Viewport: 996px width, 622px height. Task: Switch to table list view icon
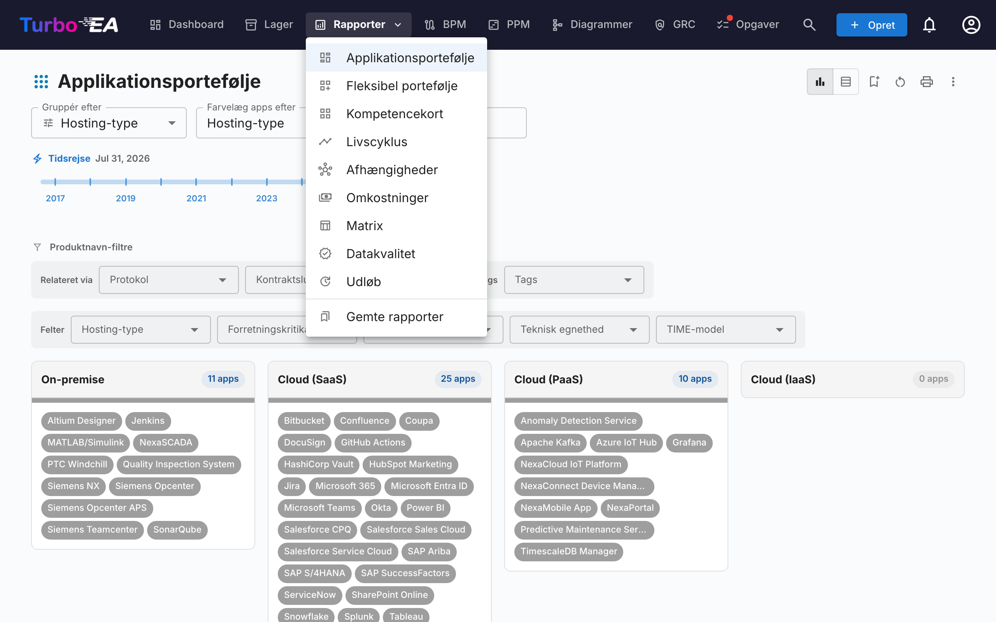point(846,82)
